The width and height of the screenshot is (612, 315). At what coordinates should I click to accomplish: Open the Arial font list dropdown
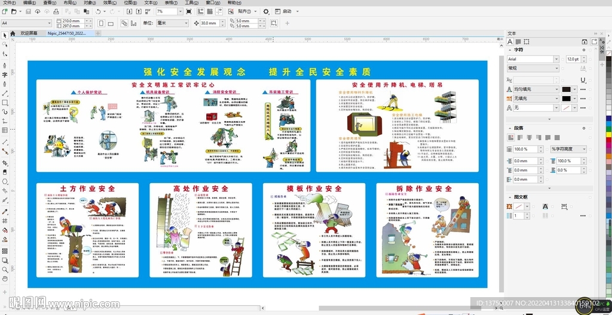(x=556, y=59)
